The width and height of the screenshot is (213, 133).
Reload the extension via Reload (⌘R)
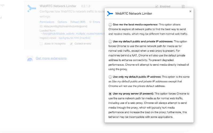[78, 22]
